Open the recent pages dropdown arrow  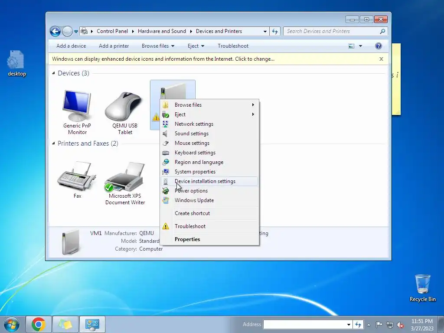coord(76,31)
